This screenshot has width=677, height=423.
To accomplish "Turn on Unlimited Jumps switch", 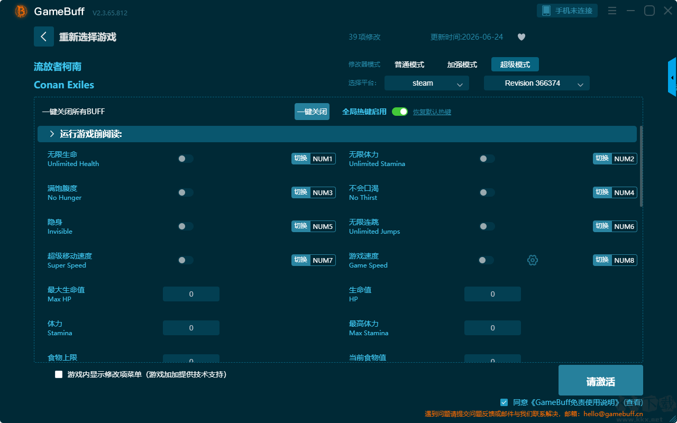I will pyautogui.click(x=487, y=226).
